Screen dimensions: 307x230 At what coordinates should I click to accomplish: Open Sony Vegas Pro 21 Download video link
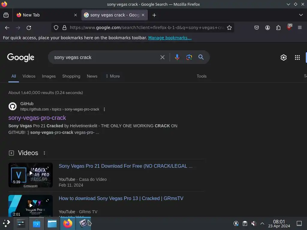126,166
